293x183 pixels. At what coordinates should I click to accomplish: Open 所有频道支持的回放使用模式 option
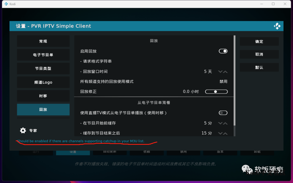coord(154,82)
